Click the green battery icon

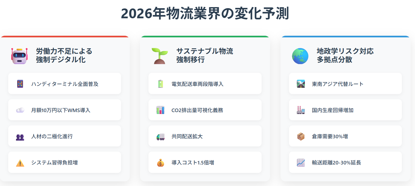coord(161,84)
